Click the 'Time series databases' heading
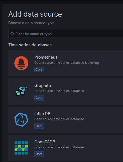123x162 pixels. click(x=30, y=45)
